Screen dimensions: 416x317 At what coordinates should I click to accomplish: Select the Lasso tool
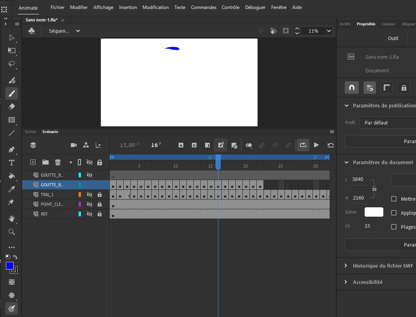coord(12,64)
